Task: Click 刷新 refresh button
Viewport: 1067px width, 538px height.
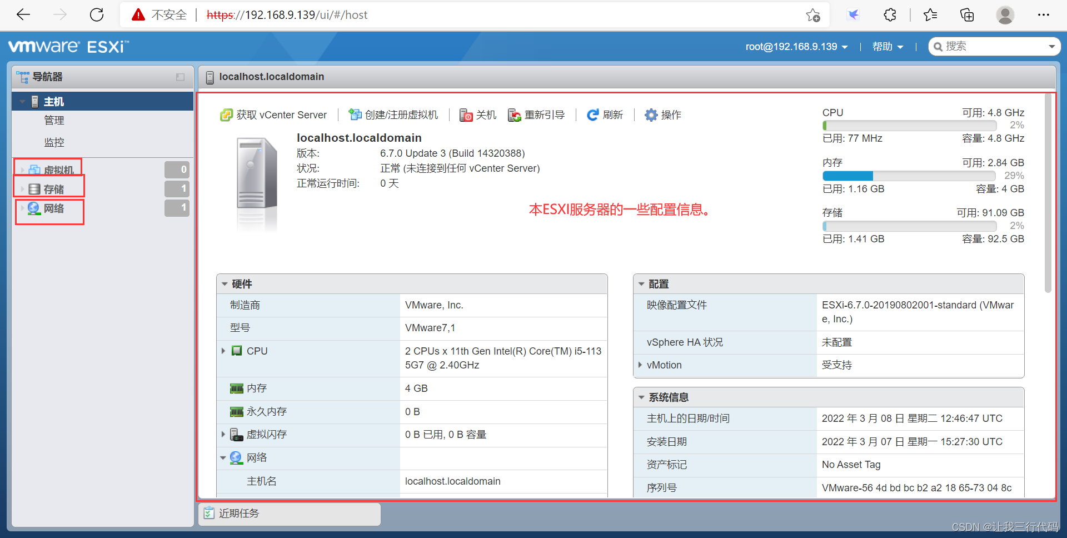Action: pyautogui.click(x=605, y=115)
